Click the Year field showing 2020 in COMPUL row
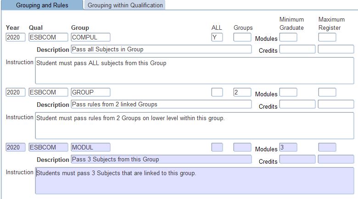This screenshot has width=358, height=199. (x=16, y=38)
